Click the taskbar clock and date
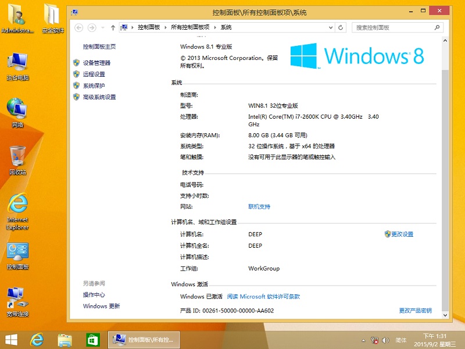Viewport: 465px width, 349px height. (434, 340)
